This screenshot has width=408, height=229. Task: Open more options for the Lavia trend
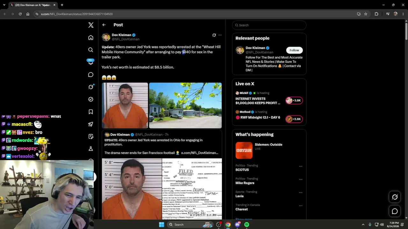(x=301, y=192)
